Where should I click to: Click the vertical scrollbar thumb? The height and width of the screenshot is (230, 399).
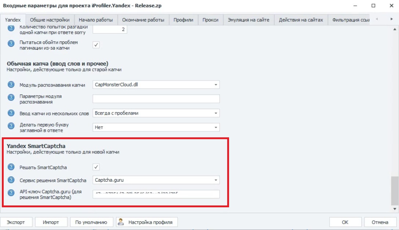[395, 190]
